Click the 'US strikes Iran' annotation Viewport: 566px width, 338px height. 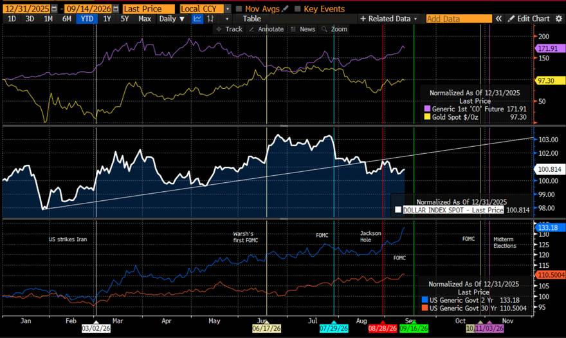click(68, 239)
